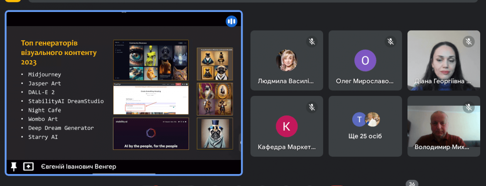
Task: Click the pin icon on the presentation tile
Action: pyautogui.click(x=14, y=167)
